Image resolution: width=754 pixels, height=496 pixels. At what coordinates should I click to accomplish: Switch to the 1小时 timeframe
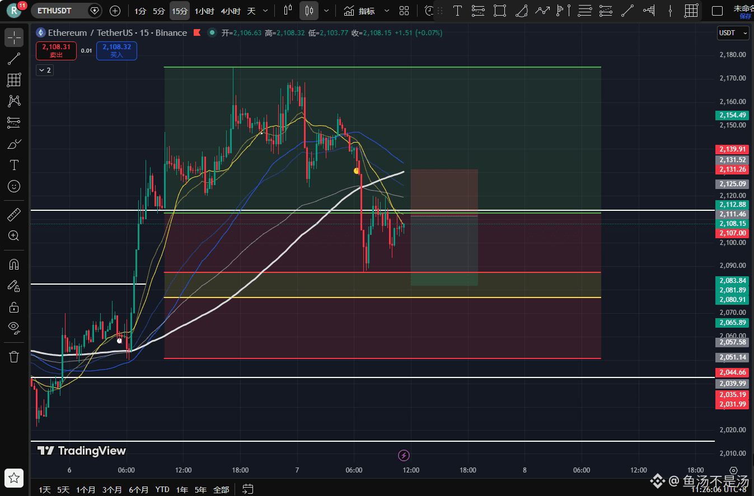[x=204, y=11]
